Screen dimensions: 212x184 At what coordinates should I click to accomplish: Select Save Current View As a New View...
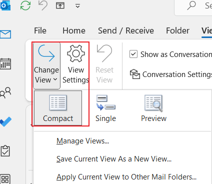(x=114, y=159)
